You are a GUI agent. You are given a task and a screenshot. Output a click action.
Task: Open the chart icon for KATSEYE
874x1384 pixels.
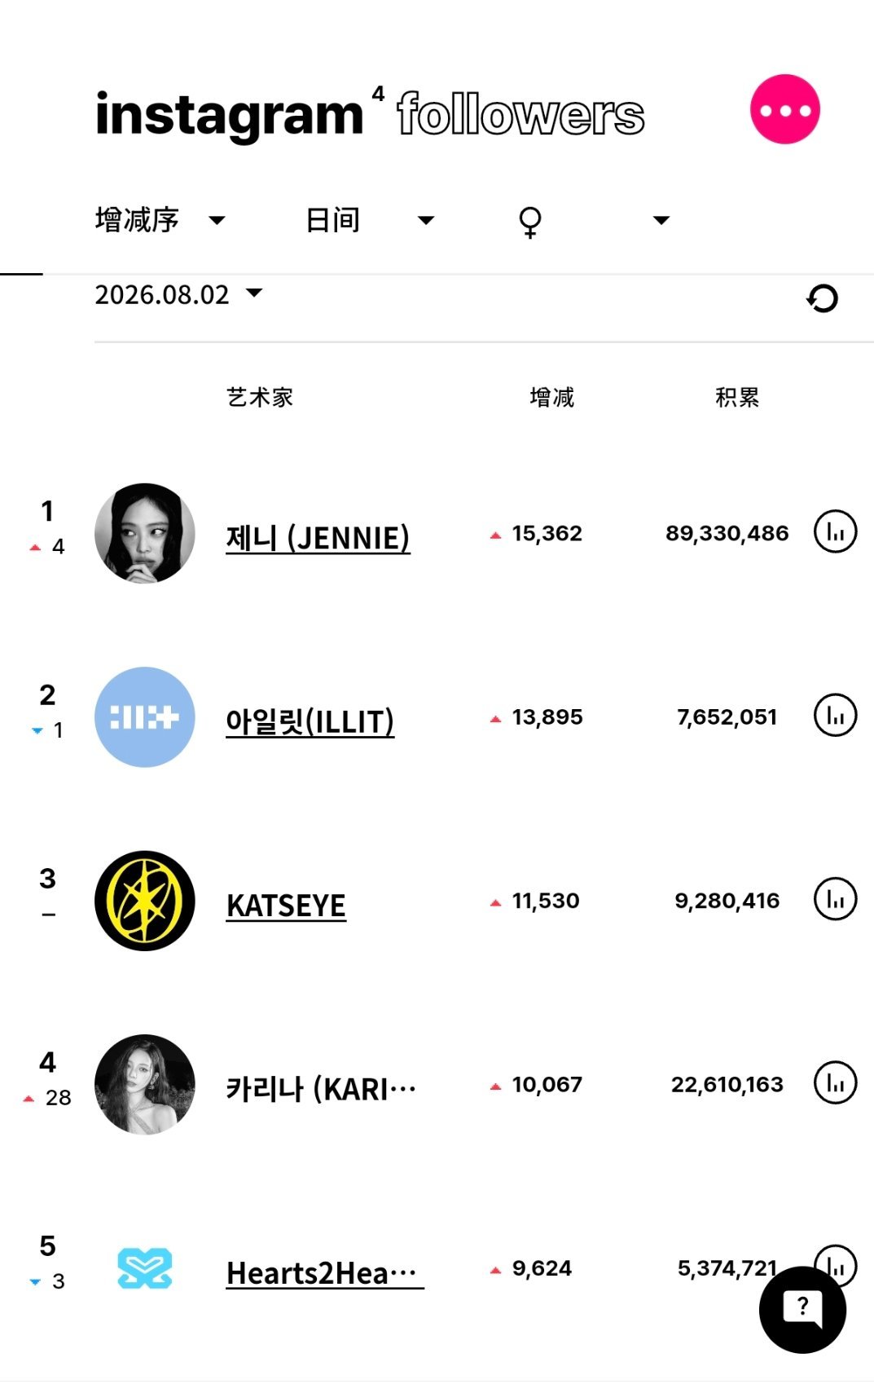tap(835, 899)
